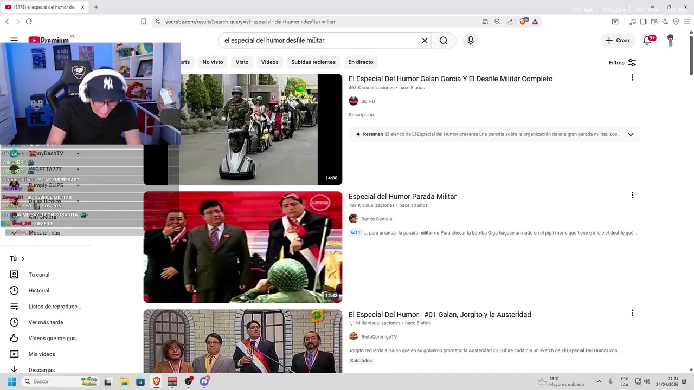Share the page with the share icon
The image size is (694, 390).
tap(510, 22)
